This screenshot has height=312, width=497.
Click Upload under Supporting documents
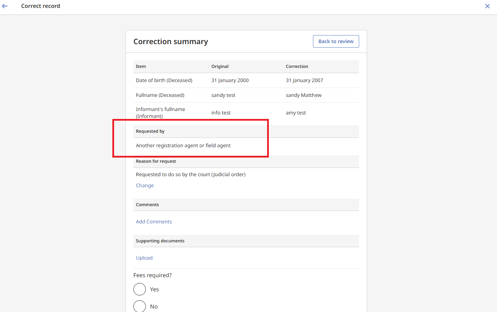pos(144,258)
